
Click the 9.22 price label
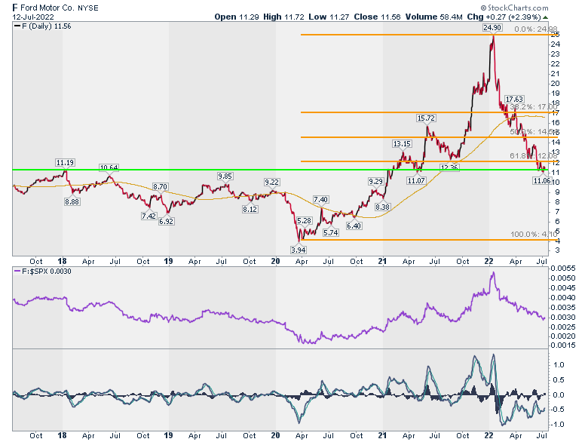pyautogui.click(x=271, y=182)
